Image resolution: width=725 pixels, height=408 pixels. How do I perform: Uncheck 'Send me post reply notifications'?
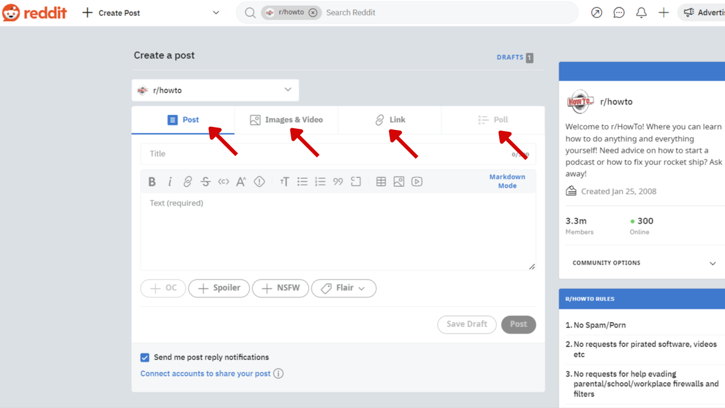[144, 357]
